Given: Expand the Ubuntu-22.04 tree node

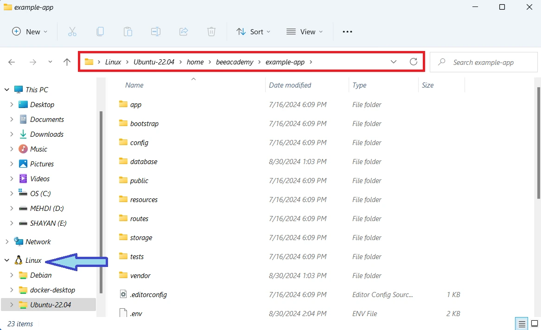Looking at the screenshot, I should point(12,305).
